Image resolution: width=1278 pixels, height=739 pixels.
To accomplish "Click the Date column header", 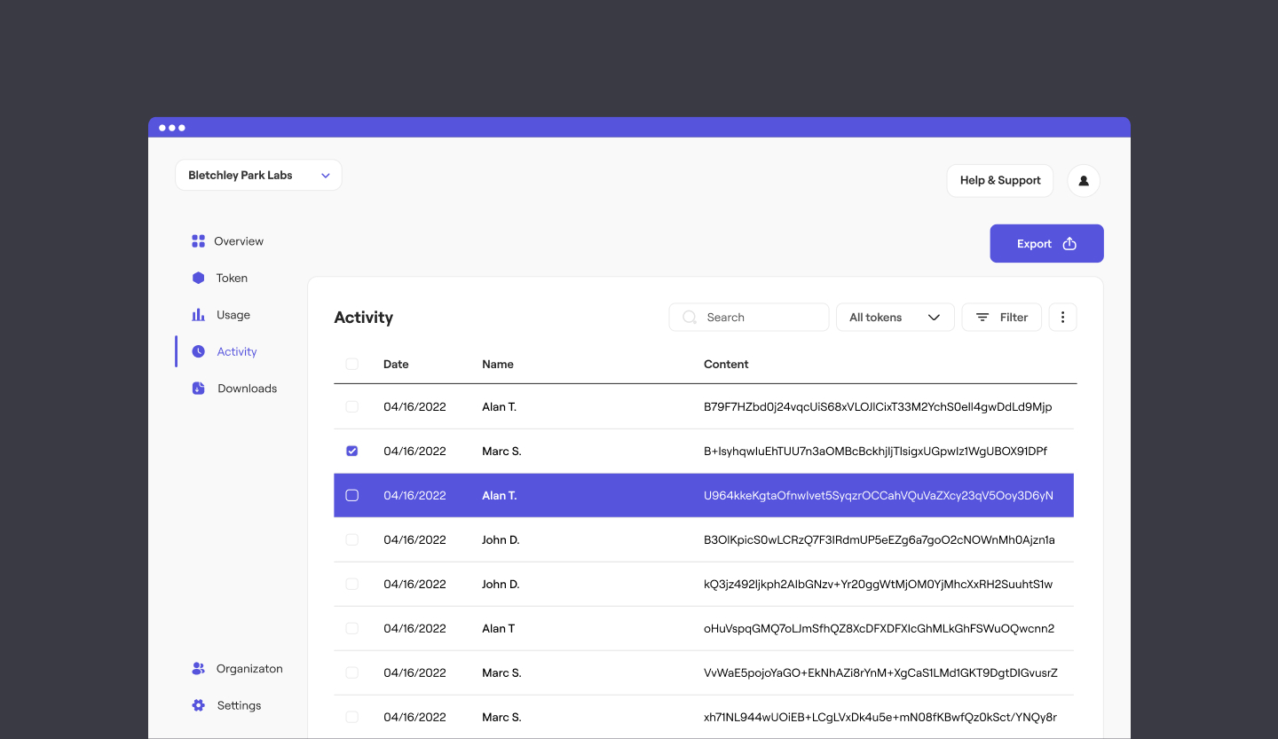I will click(x=396, y=364).
